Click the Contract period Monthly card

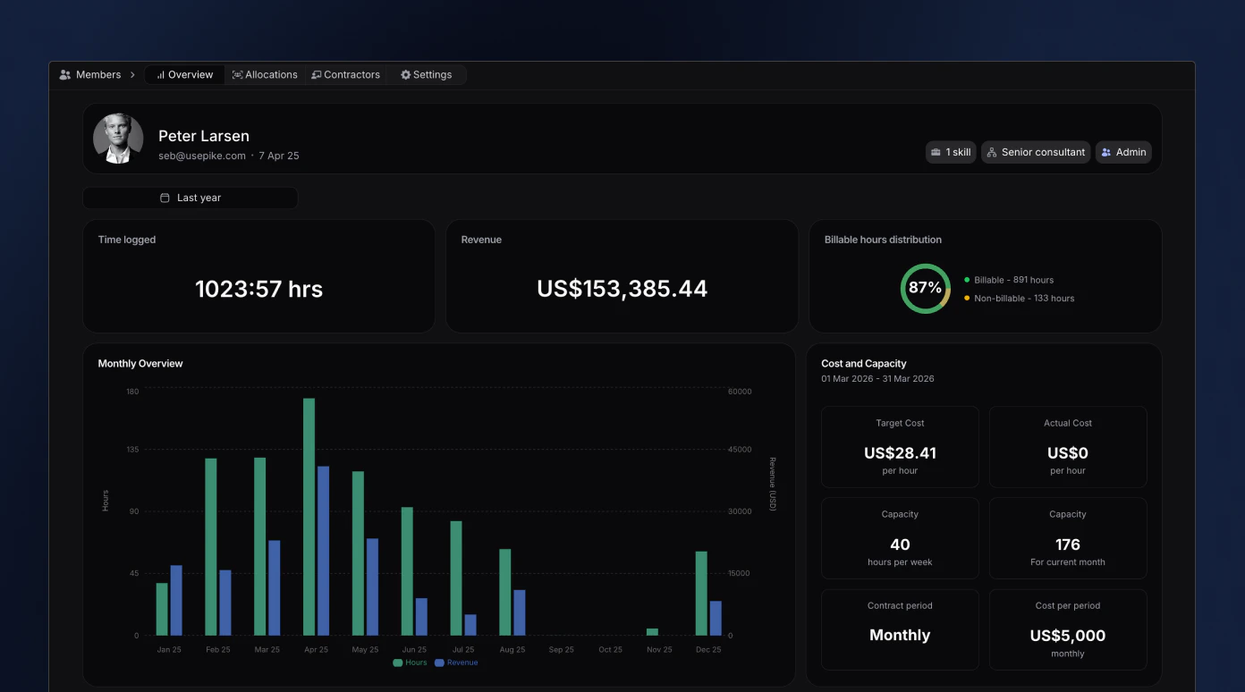tap(900, 629)
